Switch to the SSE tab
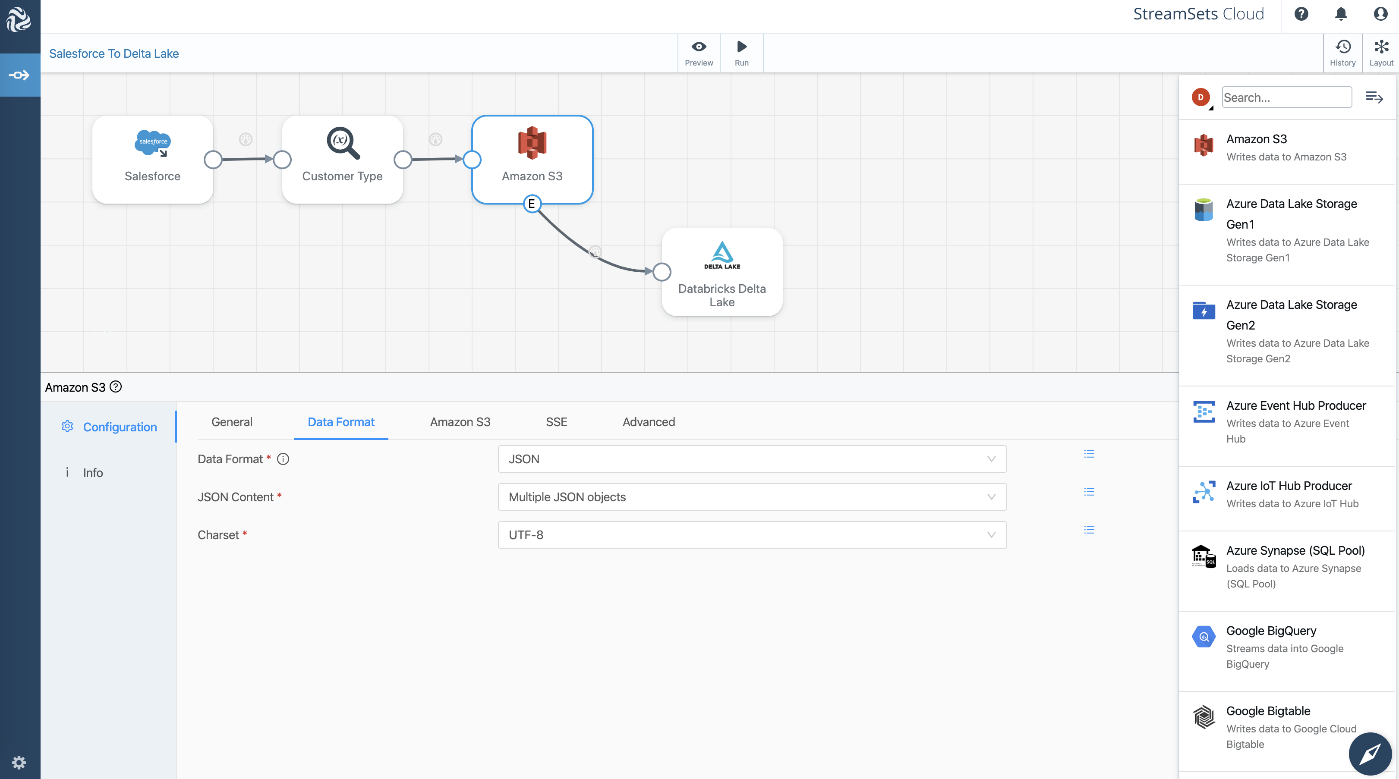The image size is (1399, 779). tap(556, 422)
